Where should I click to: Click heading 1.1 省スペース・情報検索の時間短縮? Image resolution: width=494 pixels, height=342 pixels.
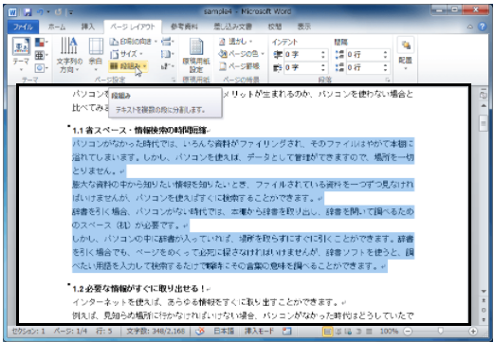[x=139, y=131]
